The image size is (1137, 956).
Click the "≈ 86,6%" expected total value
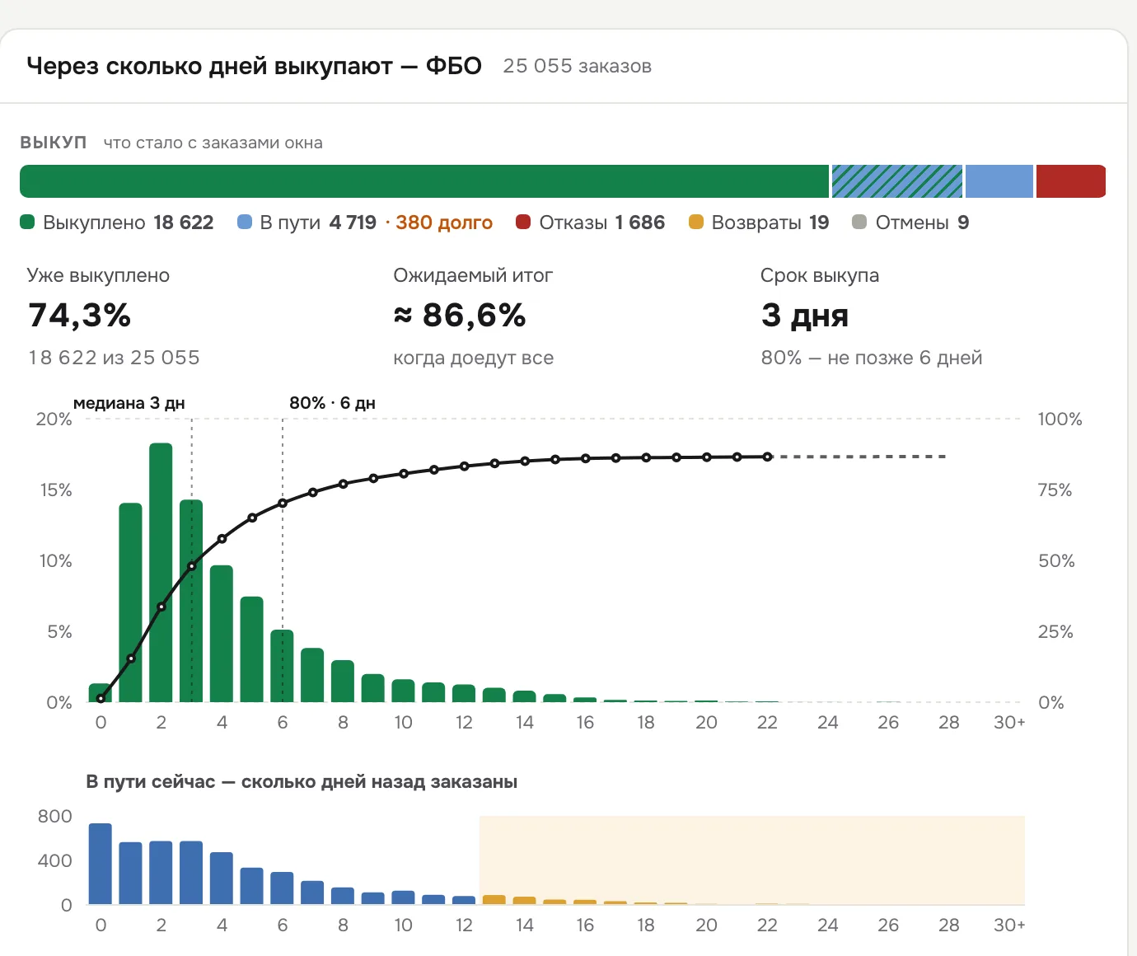(x=460, y=316)
